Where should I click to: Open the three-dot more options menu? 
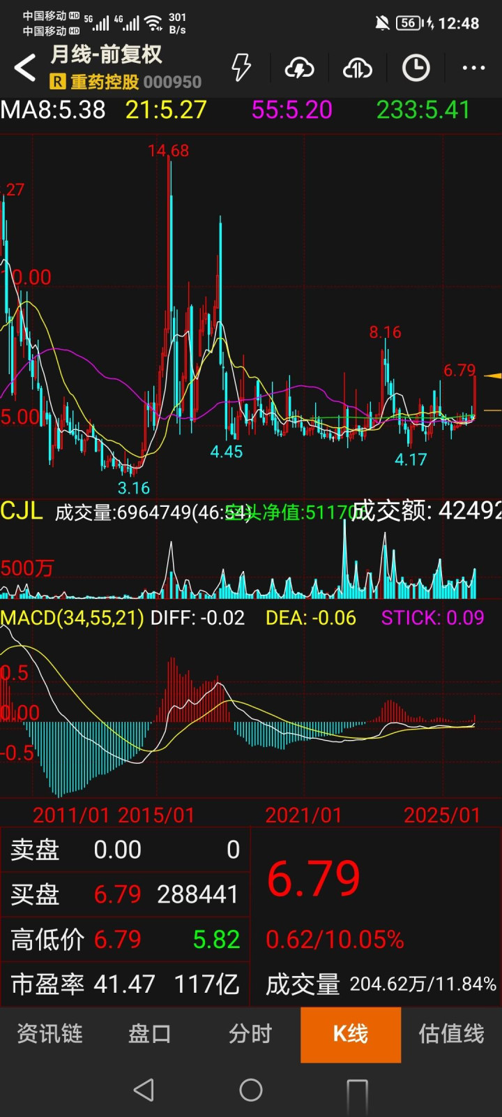(473, 68)
